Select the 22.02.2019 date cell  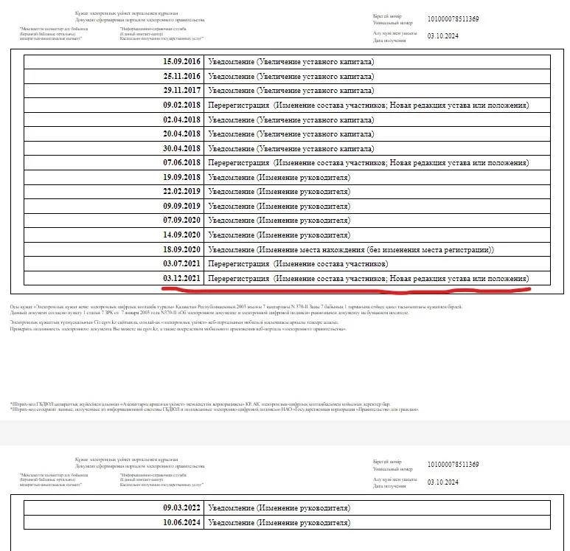181,192
